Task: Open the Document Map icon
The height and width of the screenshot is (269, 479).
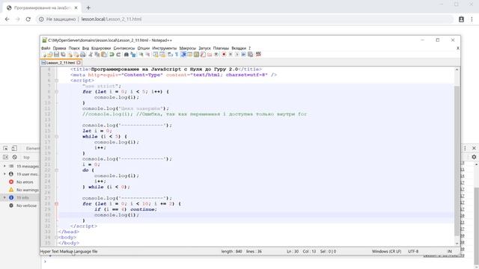Action: click(x=196, y=55)
